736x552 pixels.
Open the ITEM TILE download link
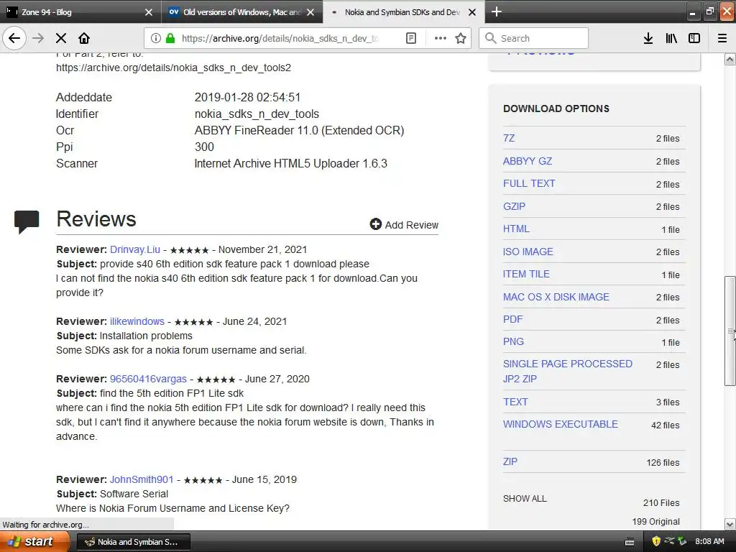tap(526, 274)
